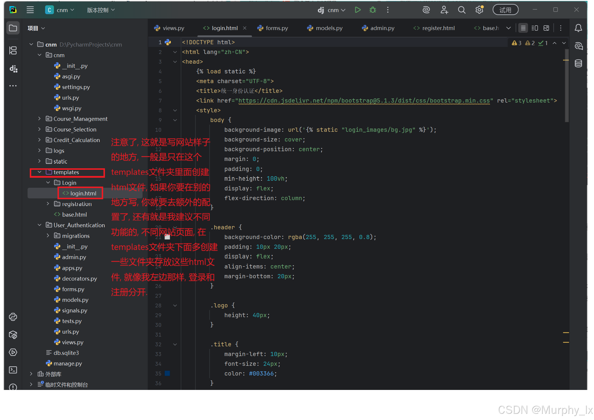This screenshot has width=594, height=420.
Task: Expand the Course_Management folder
Action: (x=40, y=119)
